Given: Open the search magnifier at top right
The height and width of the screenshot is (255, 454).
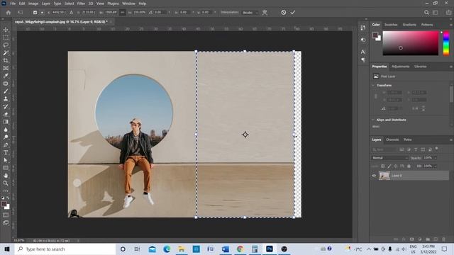Looking at the screenshot, I should (x=426, y=13).
